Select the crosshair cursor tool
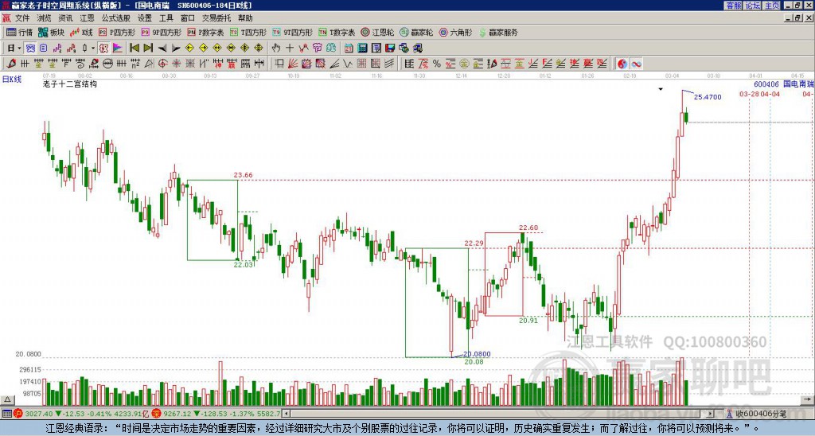The width and height of the screenshot is (815, 436). click(290, 48)
